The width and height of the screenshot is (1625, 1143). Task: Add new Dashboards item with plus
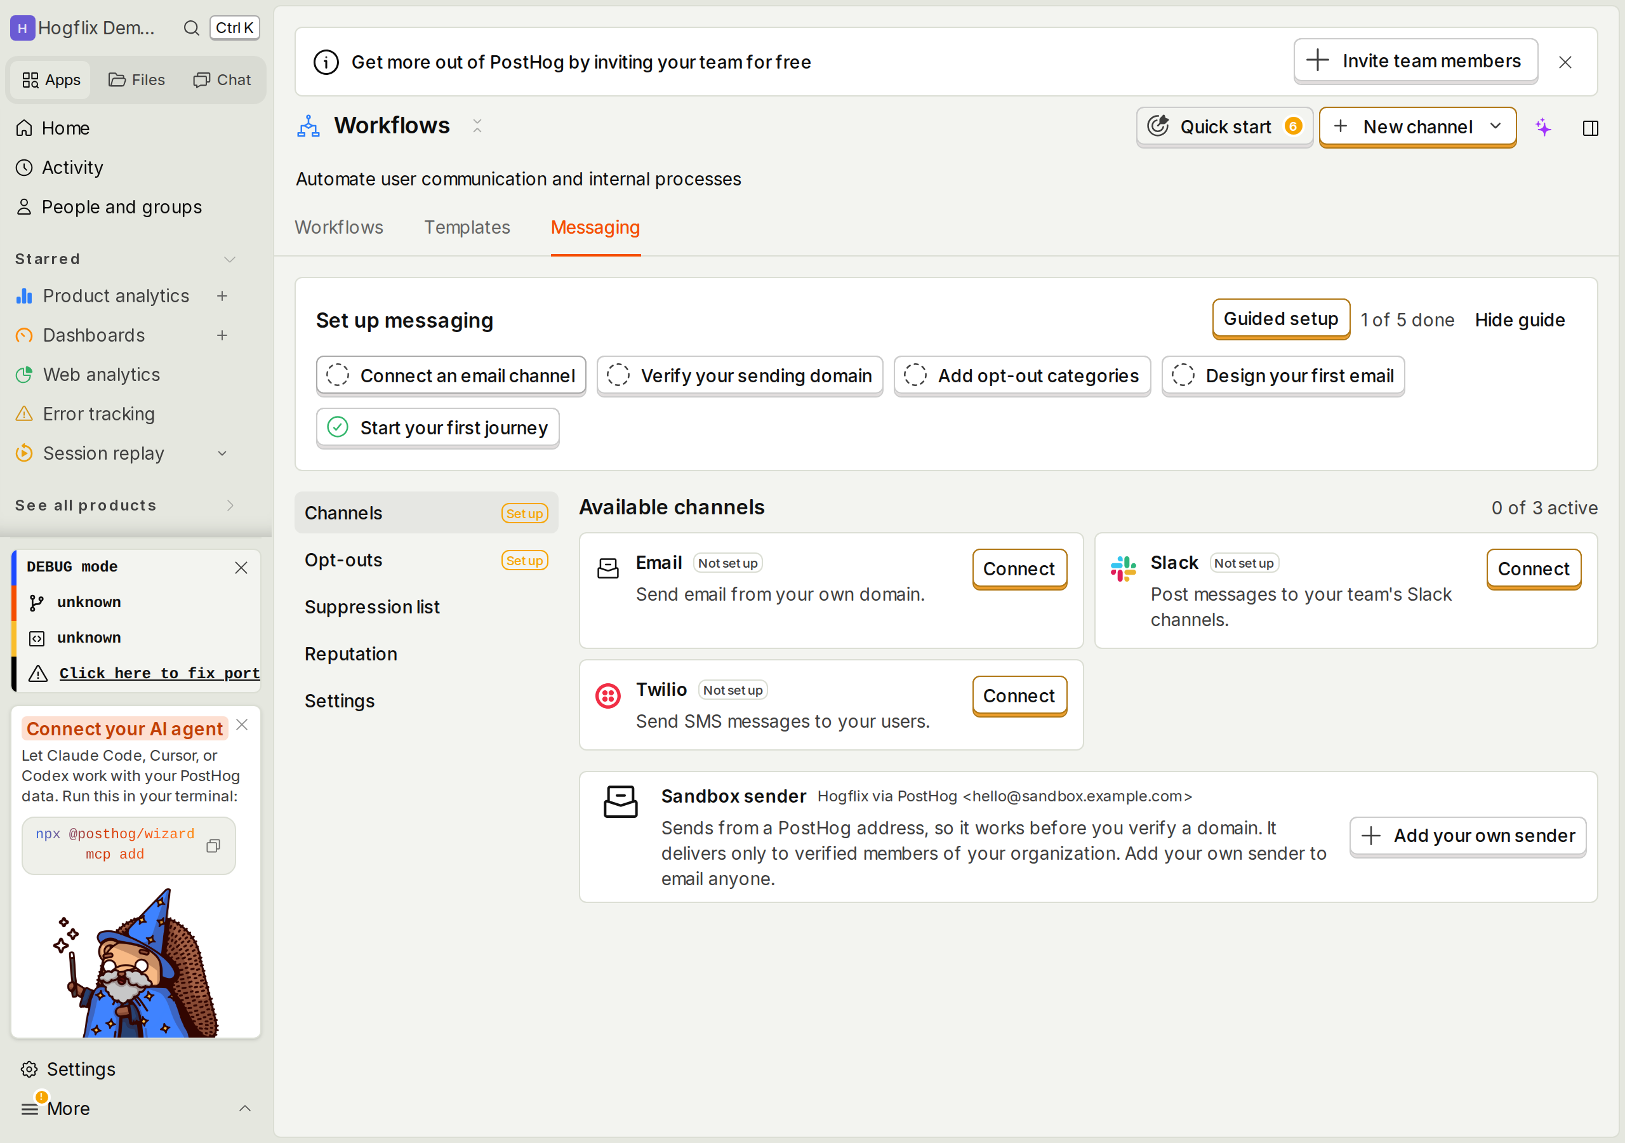pyautogui.click(x=222, y=335)
